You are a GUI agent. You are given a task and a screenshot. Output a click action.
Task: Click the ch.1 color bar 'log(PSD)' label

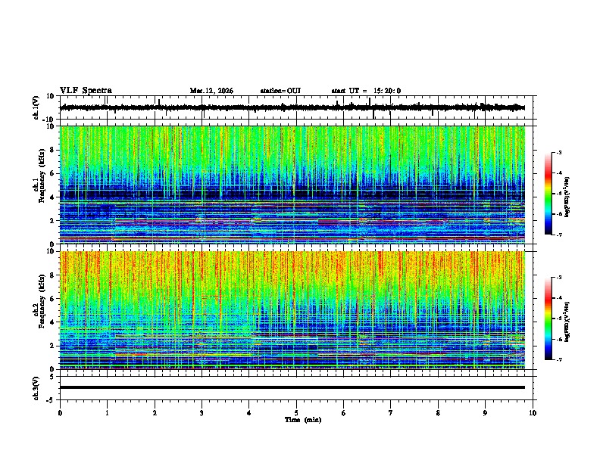coord(567,197)
